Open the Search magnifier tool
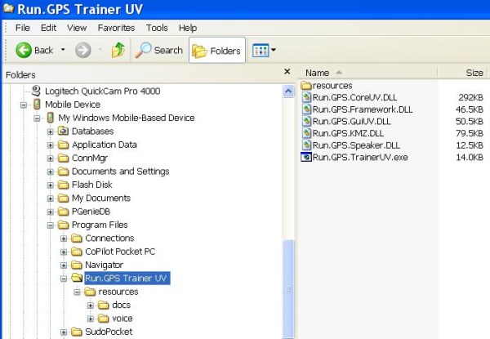 click(x=144, y=51)
